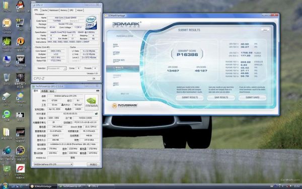302x189 pixels.
Task: Switch to 3DMarkVantage taskbar button
Action: coord(43,186)
